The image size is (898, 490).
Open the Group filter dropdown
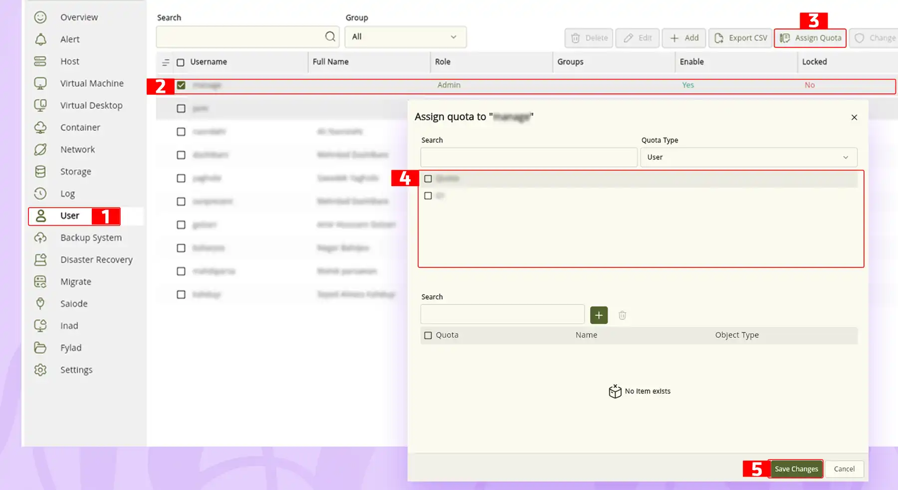coord(405,37)
